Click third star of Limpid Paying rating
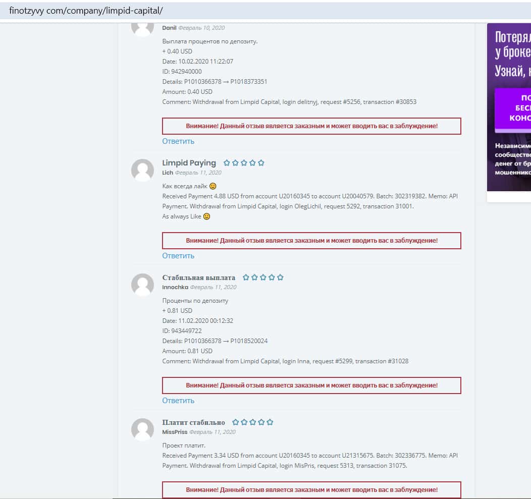531x499 pixels. click(x=244, y=163)
